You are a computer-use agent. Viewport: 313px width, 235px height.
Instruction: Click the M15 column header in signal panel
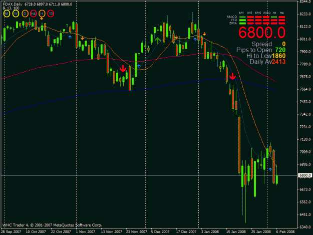(258, 13)
